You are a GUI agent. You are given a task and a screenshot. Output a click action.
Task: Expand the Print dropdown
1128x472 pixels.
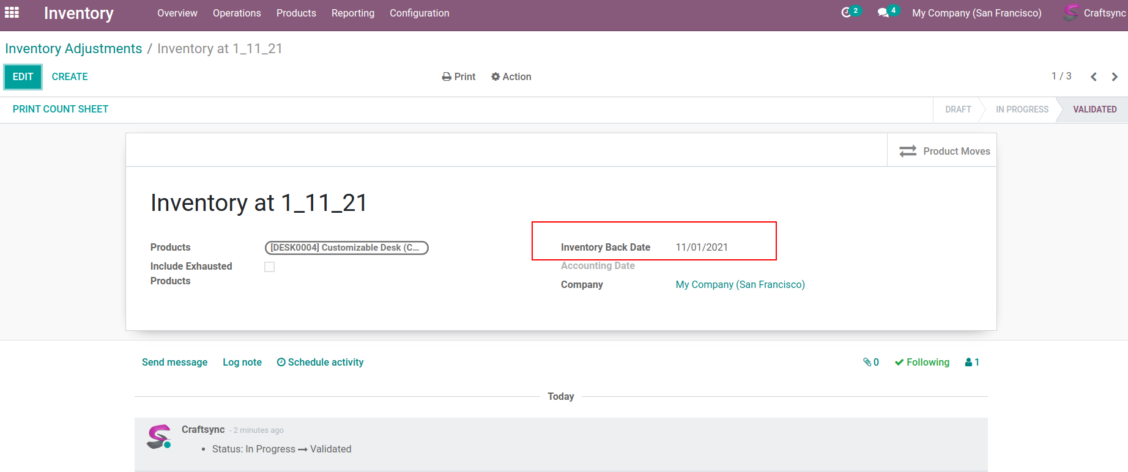[459, 76]
